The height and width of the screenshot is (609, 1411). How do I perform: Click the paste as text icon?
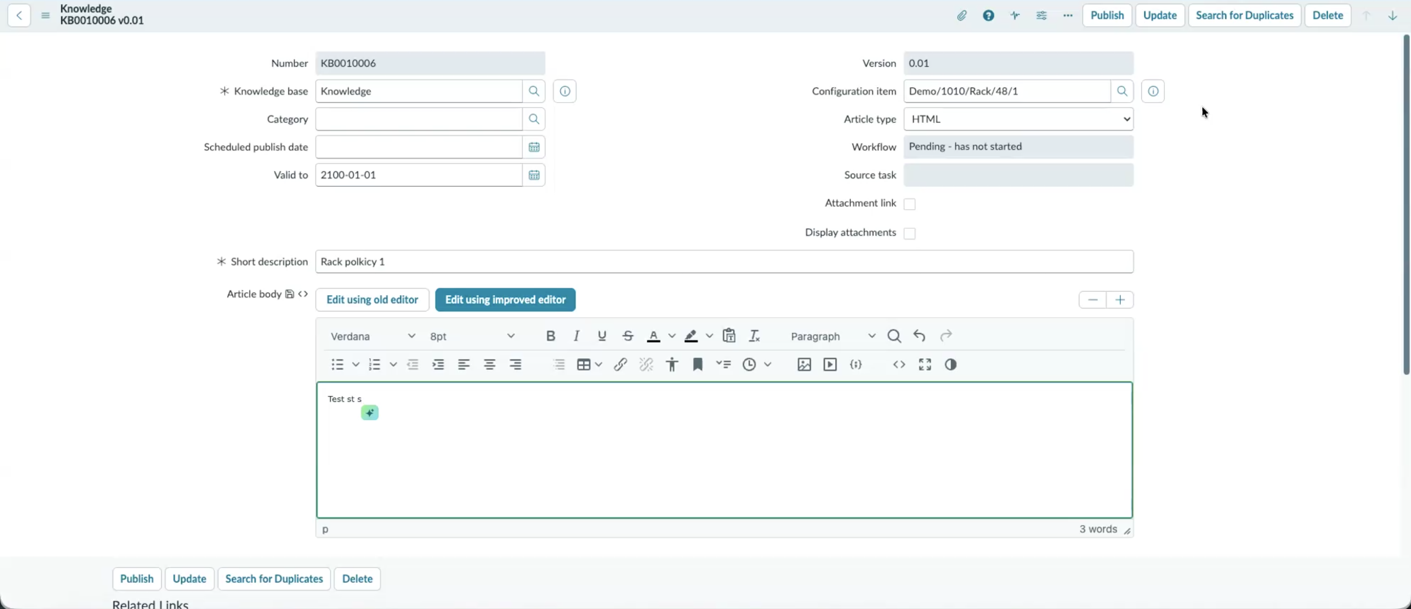pyautogui.click(x=728, y=336)
